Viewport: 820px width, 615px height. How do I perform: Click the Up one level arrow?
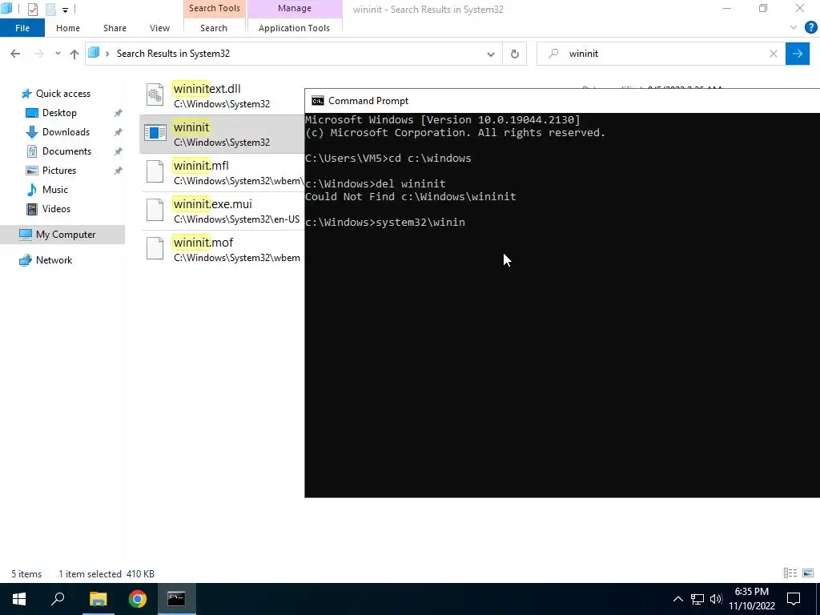coord(74,54)
